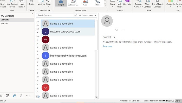Expand the Current View gallery
The height and width of the screenshot is (103, 182).
[105, 5]
